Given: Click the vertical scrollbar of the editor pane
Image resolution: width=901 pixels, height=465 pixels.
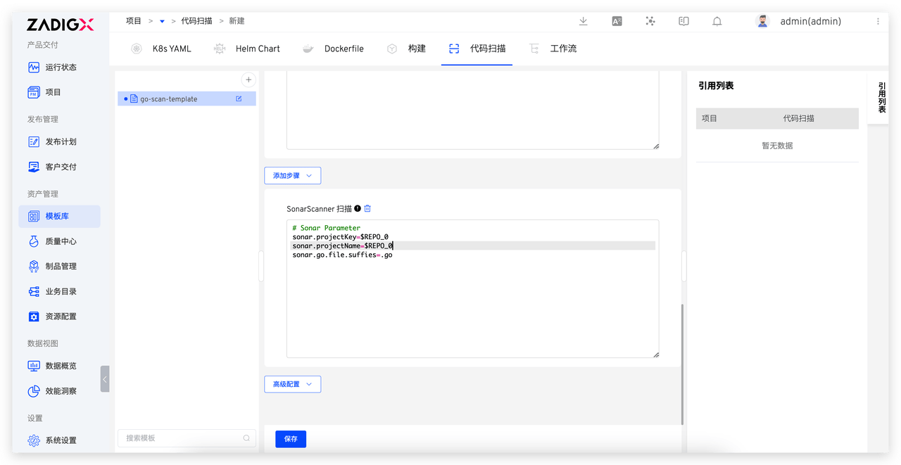Looking at the screenshot, I should click(x=681, y=363).
